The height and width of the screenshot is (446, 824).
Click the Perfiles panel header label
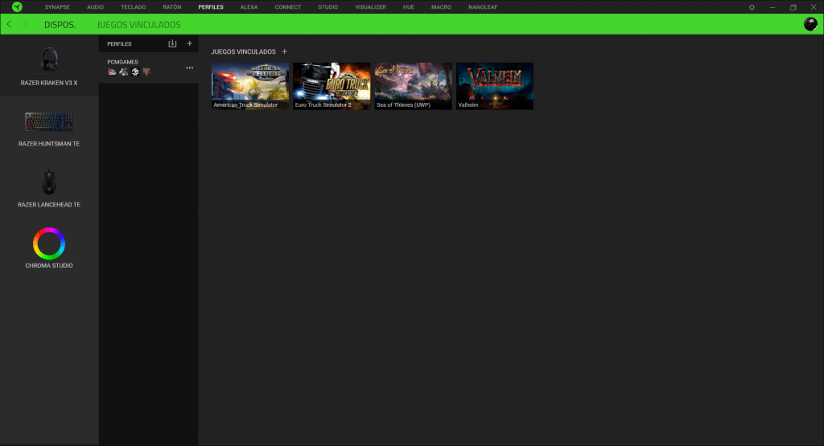(x=119, y=44)
